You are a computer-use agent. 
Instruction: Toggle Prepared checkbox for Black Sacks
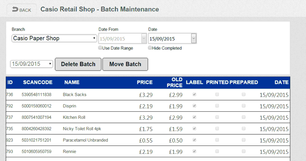243,94
